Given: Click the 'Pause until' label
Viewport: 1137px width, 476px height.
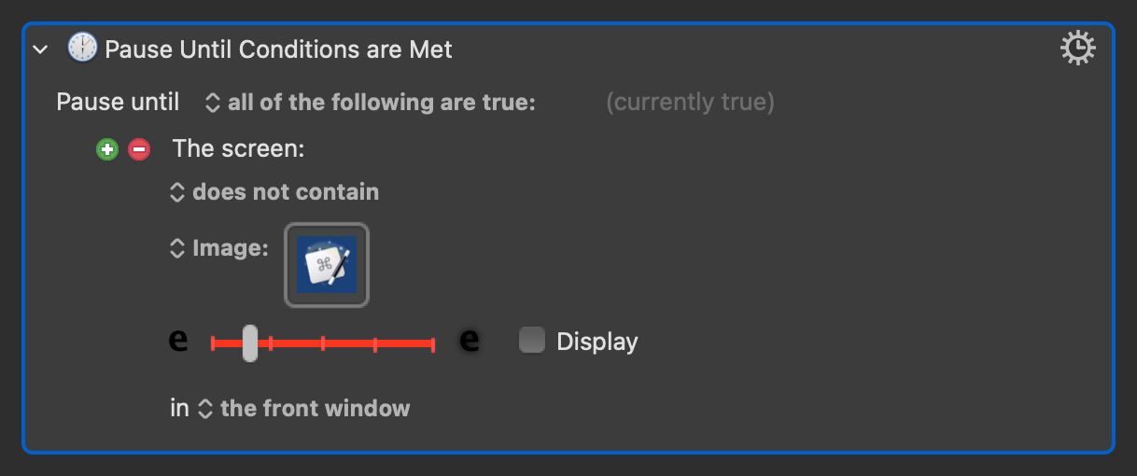Looking at the screenshot, I should [118, 103].
